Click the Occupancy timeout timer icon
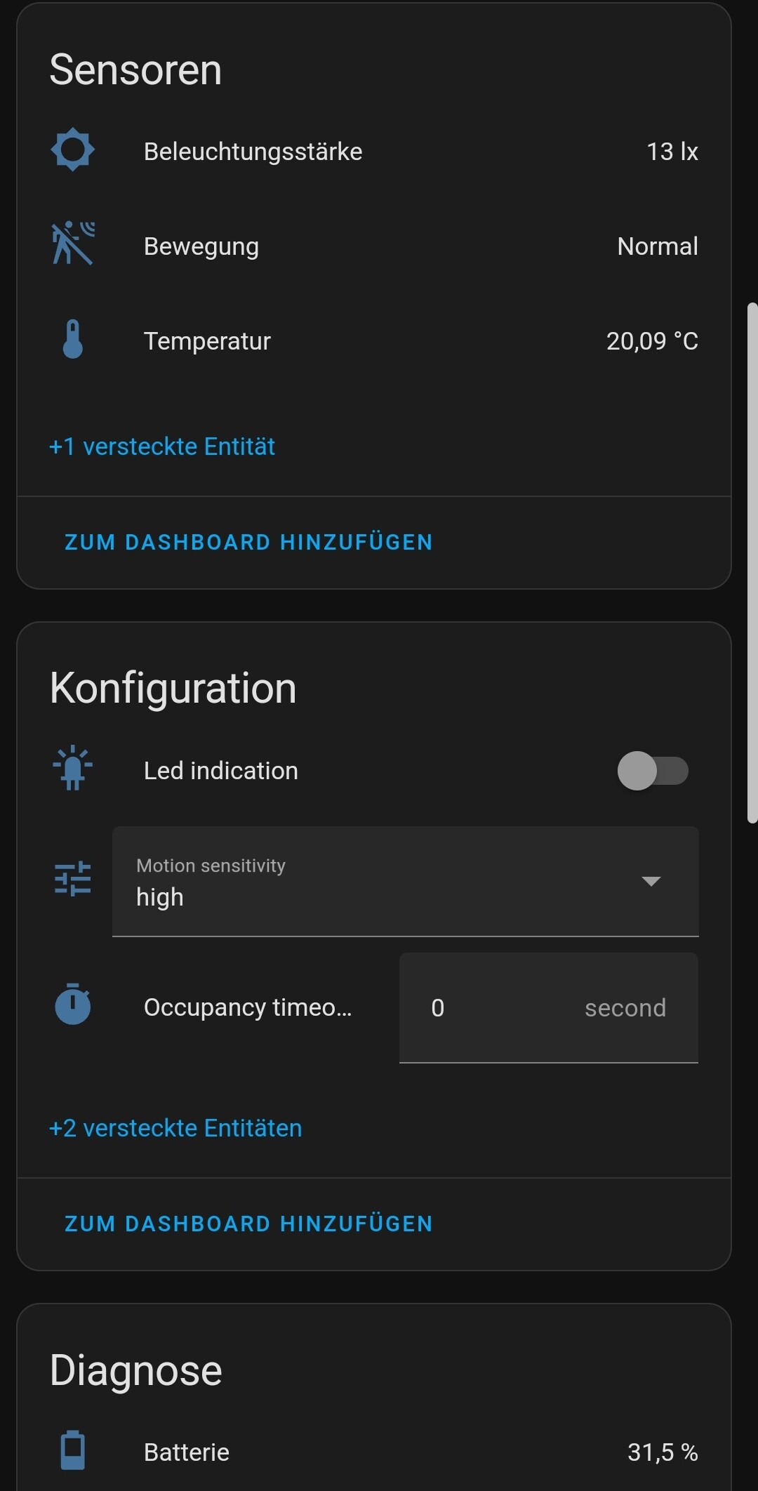Viewport: 758px width, 1491px height. (x=73, y=1005)
